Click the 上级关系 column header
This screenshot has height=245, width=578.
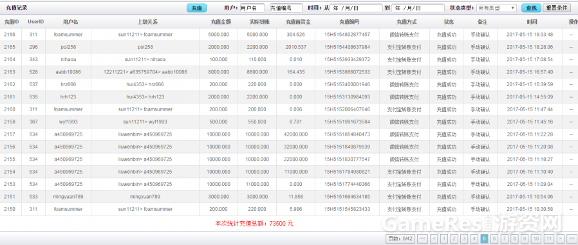[x=147, y=22]
